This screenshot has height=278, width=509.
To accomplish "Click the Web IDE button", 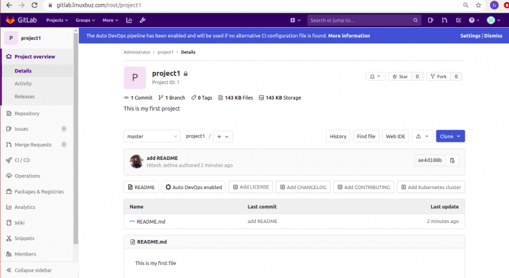I will [396, 136].
